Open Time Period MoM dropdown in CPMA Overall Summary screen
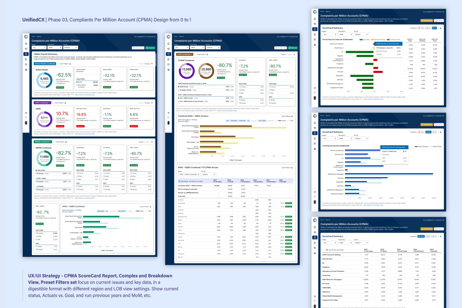The width and height of the screenshot is (462, 308). (55, 47)
